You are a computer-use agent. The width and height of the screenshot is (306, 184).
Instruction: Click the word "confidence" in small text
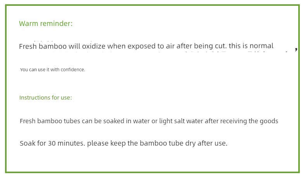[x=72, y=70]
